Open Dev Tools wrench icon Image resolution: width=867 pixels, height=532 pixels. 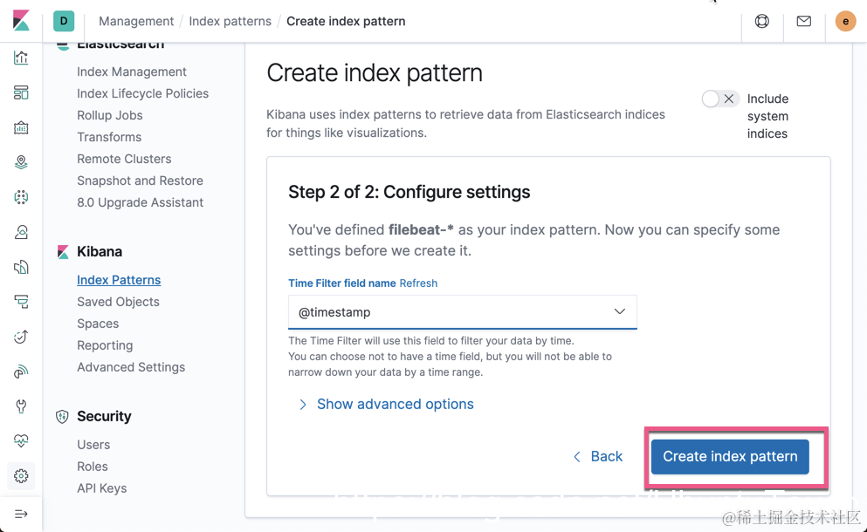click(x=21, y=406)
